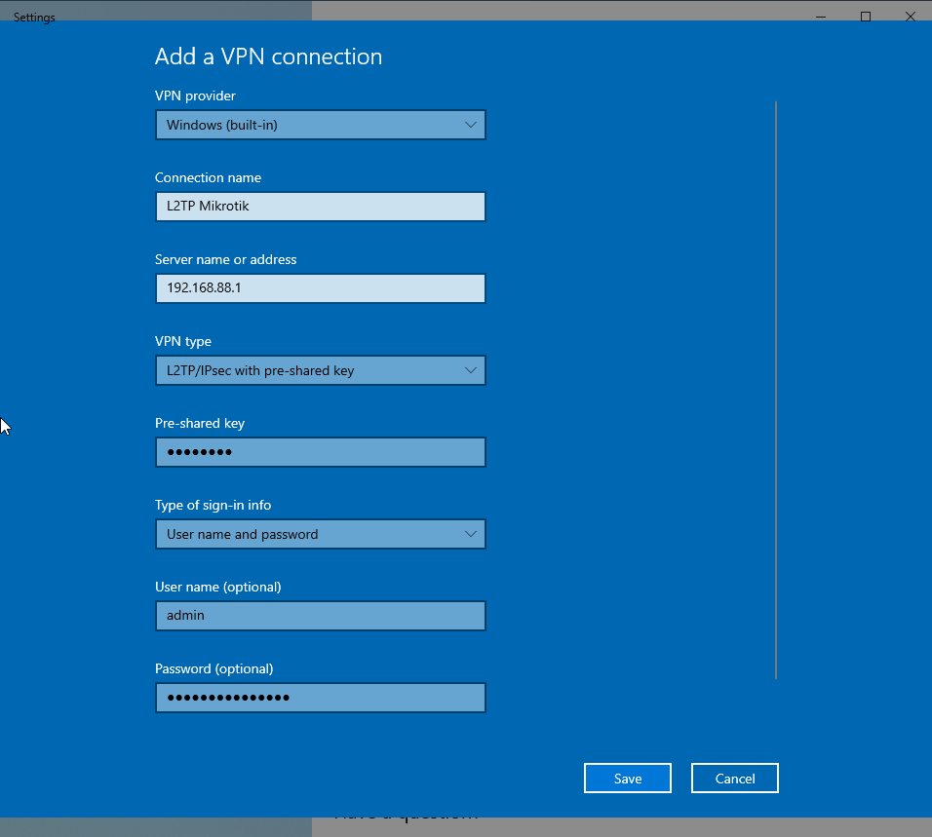Click the chevron on VPN provider dropdown
The width and height of the screenshot is (932, 837).
471,125
